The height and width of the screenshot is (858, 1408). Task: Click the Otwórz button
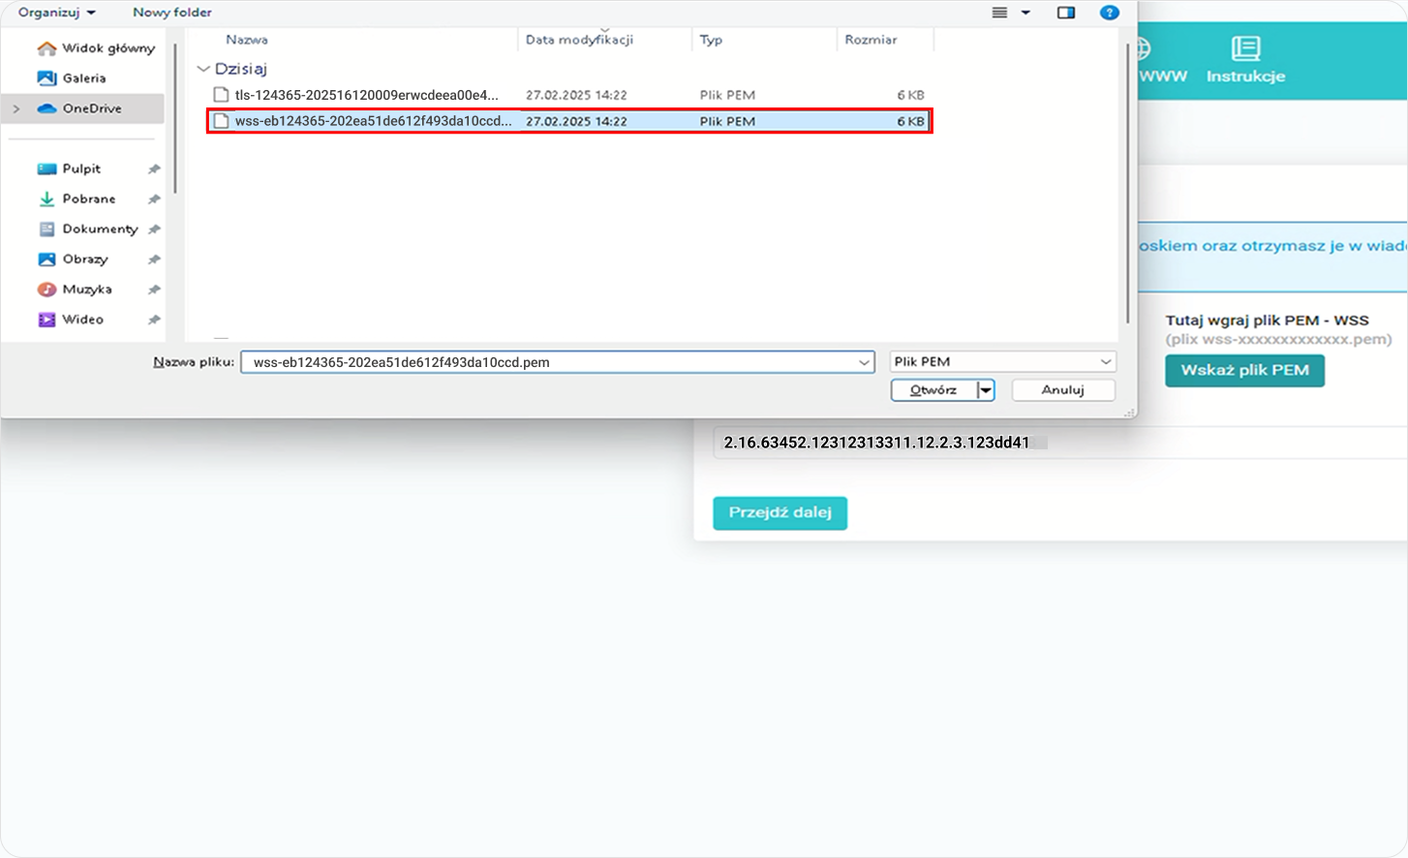(934, 389)
